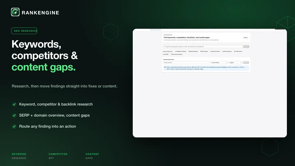Click 'Route any finding into an action' text

pyautogui.click(x=48, y=127)
